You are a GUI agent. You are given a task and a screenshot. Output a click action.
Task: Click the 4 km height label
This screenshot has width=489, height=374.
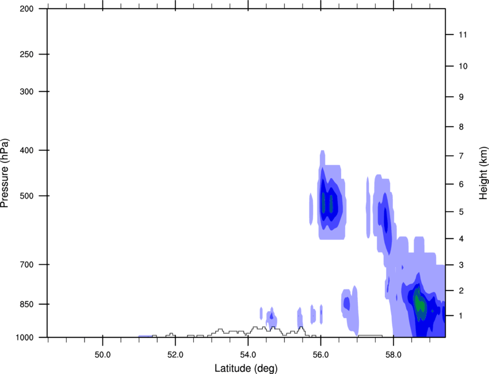(x=461, y=239)
